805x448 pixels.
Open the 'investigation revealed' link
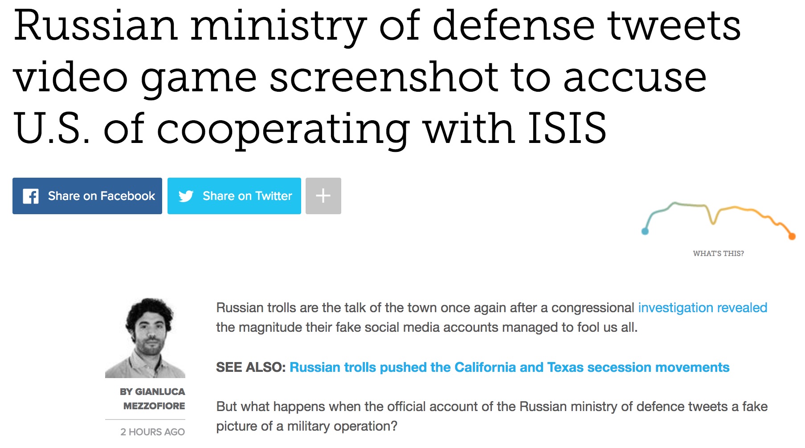703,308
